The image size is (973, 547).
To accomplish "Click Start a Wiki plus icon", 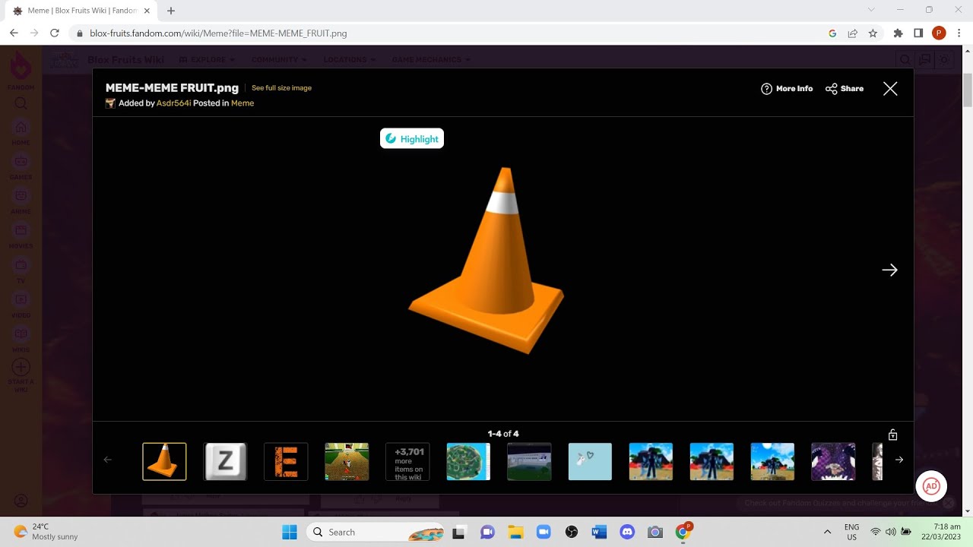I will click(21, 368).
